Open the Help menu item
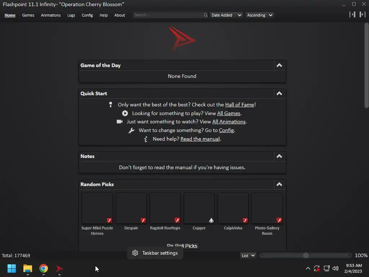The height and width of the screenshot is (277, 369). (x=103, y=15)
